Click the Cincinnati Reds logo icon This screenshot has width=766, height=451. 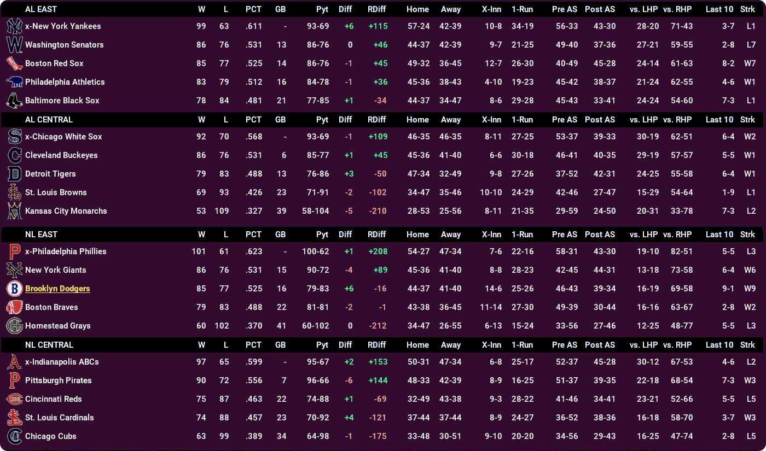point(15,399)
